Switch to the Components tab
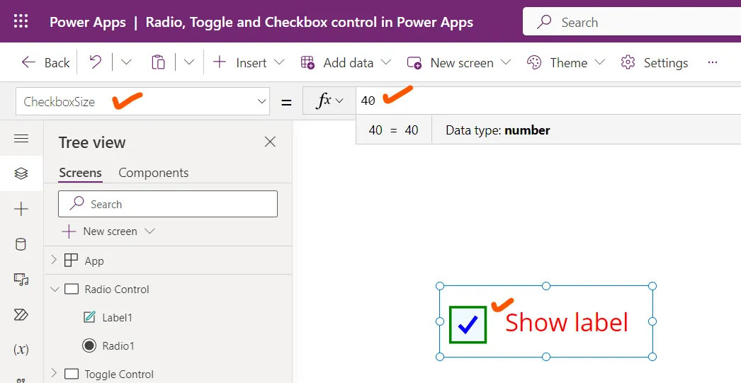Image resolution: width=741 pixels, height=383 pixels. tap(154, 173)
